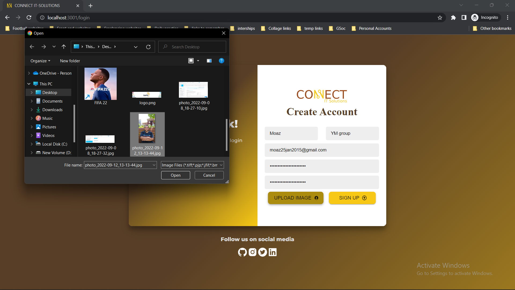Collapse the This PC tree node
The width and height of the screenshot is (515, 290).
(29, 84)
